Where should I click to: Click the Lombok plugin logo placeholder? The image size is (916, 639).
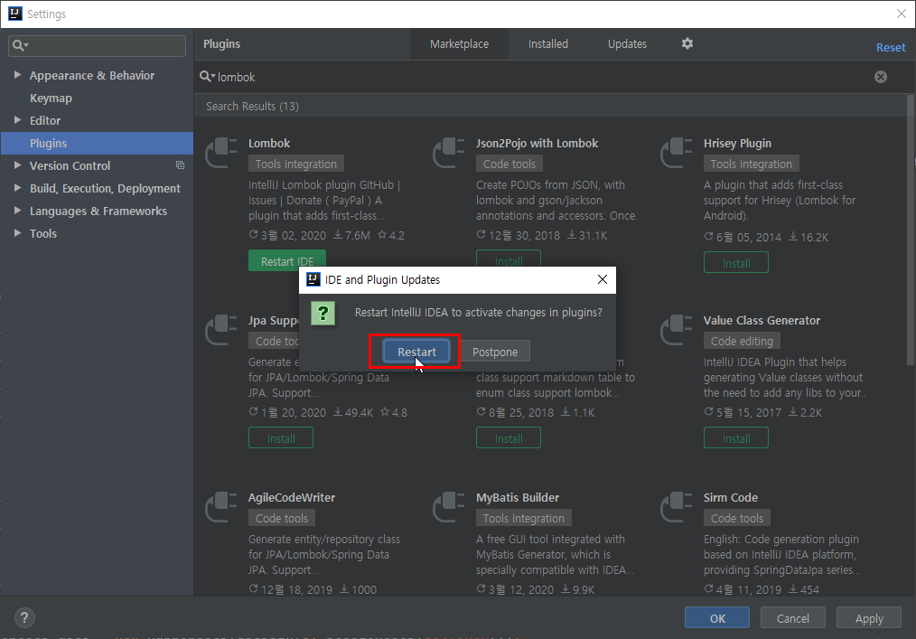point(221,154)
